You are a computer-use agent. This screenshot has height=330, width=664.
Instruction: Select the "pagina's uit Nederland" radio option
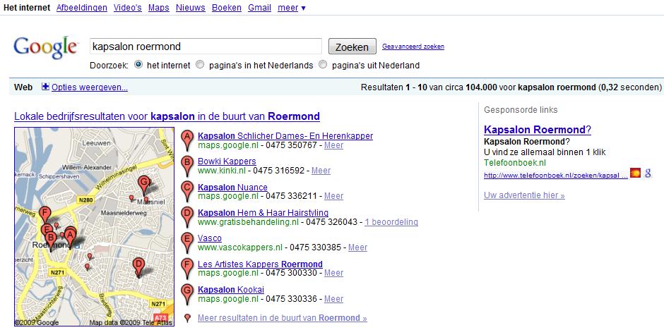click(x=323, y=65)
